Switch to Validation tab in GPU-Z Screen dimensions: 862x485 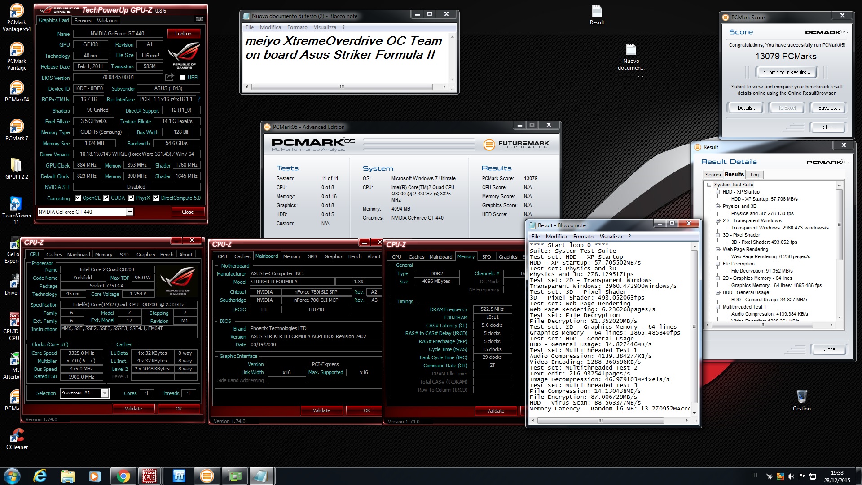pyautogui.click(x=107, y=21)
